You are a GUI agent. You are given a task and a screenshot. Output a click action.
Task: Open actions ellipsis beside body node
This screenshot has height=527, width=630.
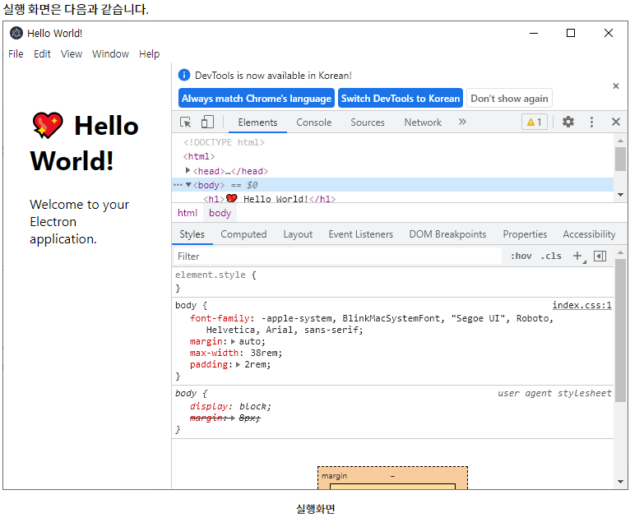click(x=178, y=185)
